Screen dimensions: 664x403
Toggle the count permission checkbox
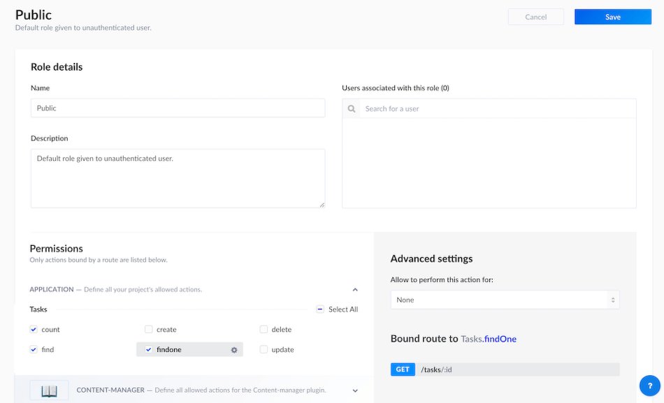(34, 330)
